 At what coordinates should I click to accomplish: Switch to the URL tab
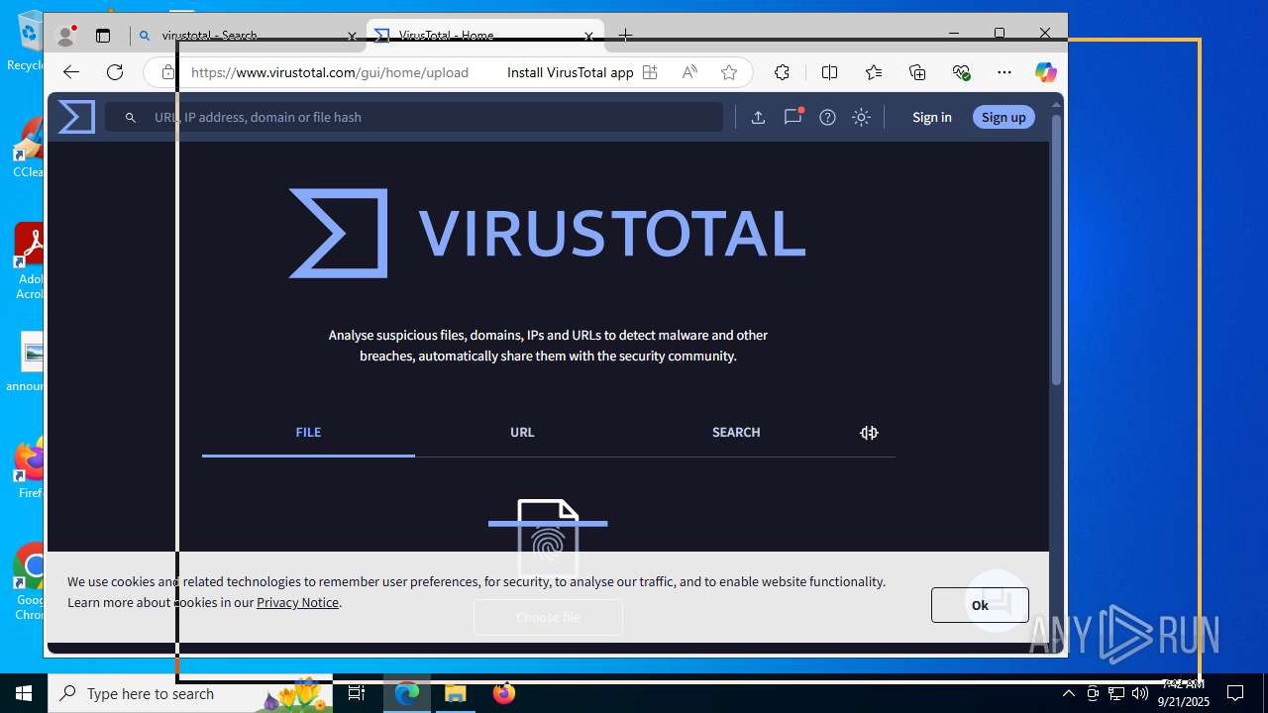coord(522,432)
